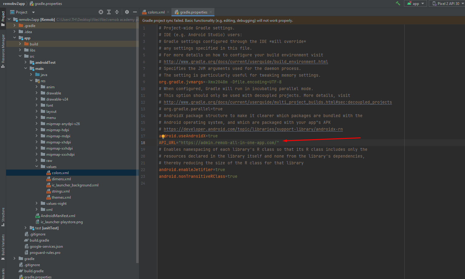Expand the .gradle folder
This screenshot has width=465, height=279.
[x=14, y=25]
